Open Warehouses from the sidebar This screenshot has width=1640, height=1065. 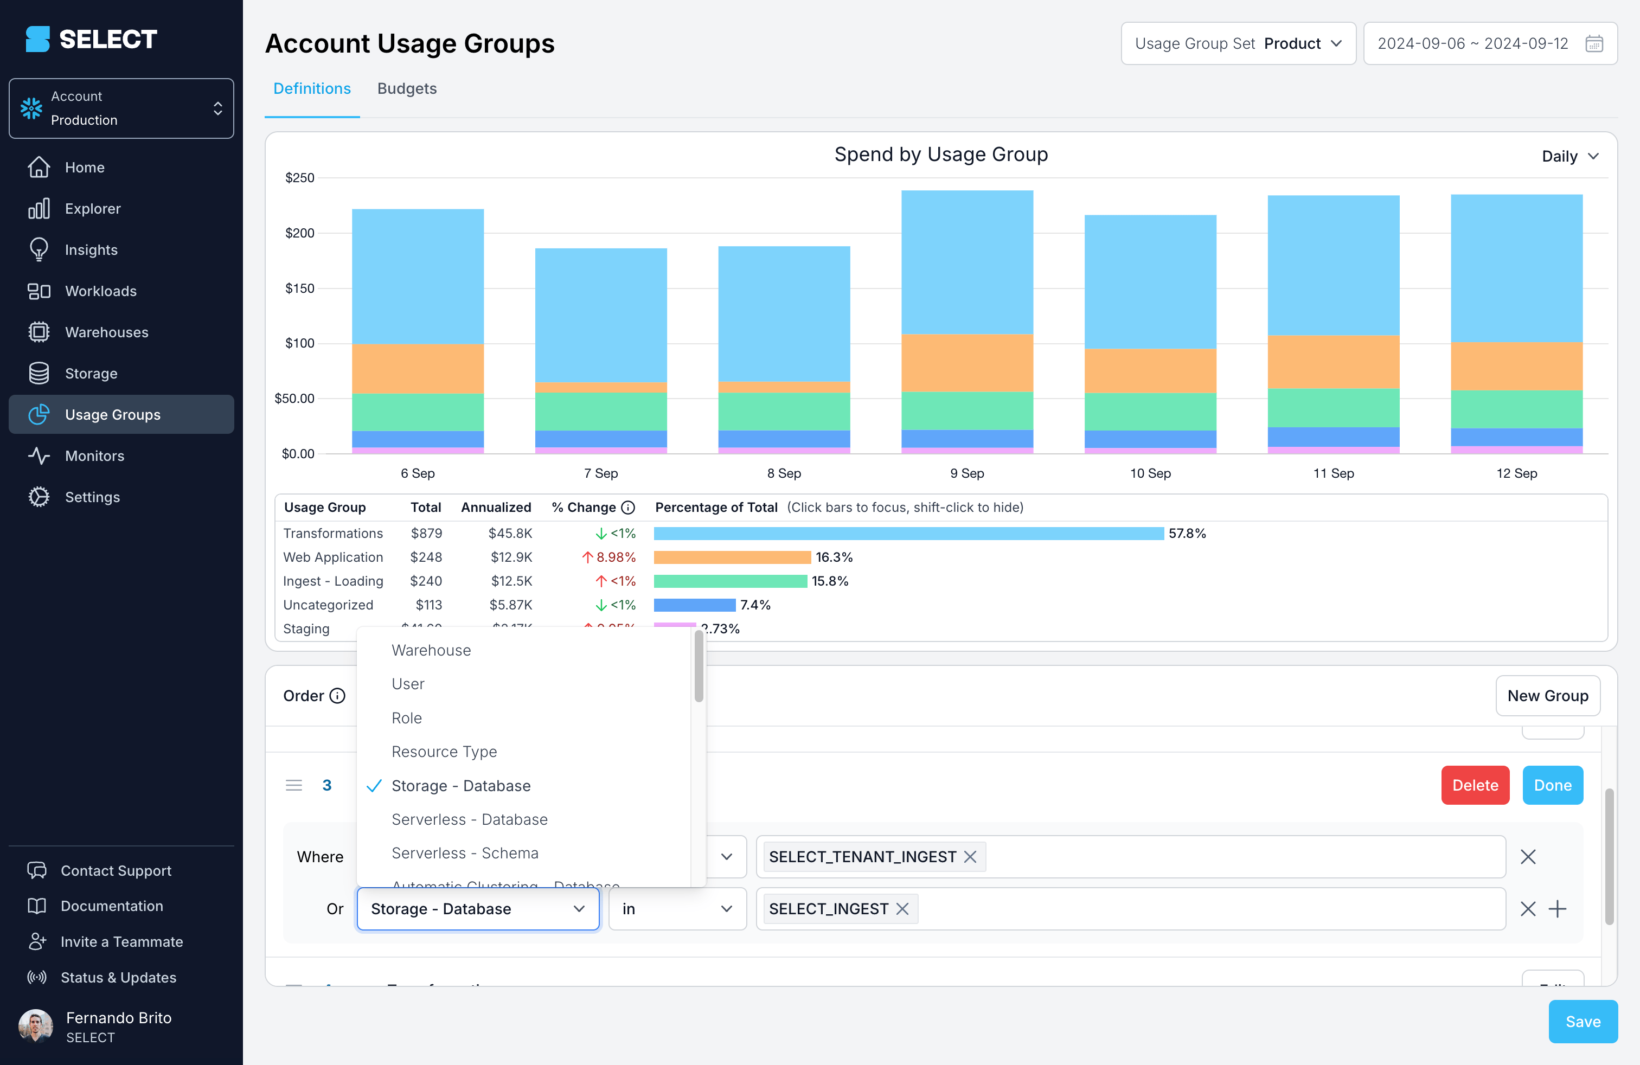pos(106,332)
